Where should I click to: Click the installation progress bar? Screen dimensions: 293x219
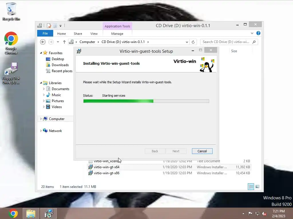(146, 101)
